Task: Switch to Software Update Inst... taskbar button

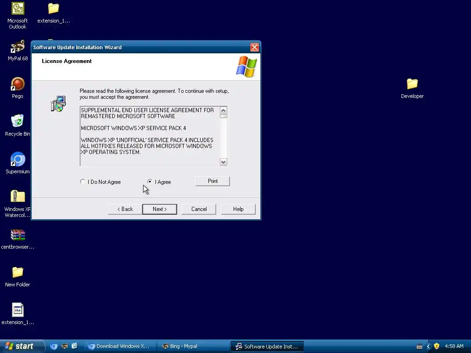Action: (x=267, y=347)
